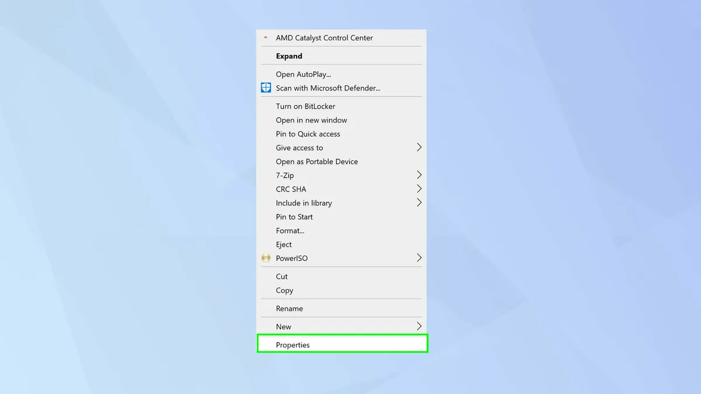Choose Copy from the context menu

pos(342,291)
